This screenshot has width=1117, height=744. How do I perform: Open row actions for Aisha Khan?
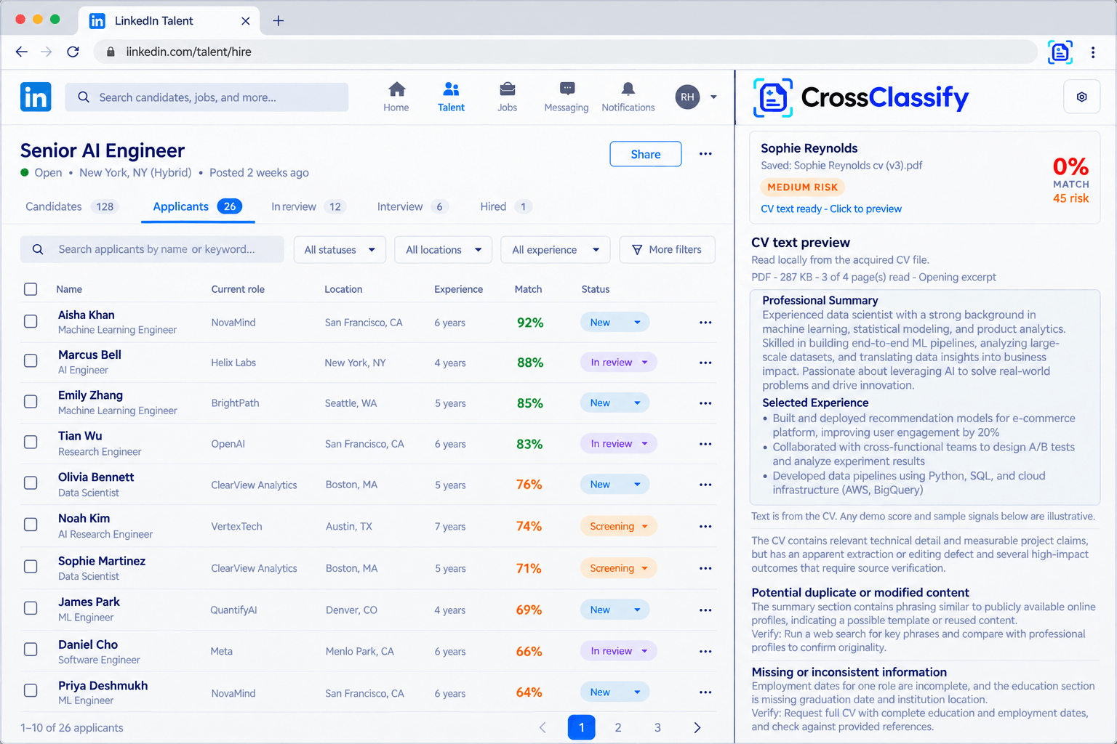(705, 323)
